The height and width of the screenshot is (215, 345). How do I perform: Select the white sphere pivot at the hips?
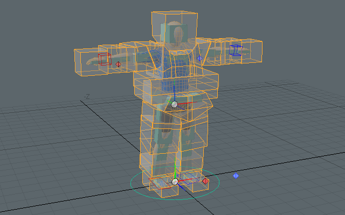(x=174, y=104)
